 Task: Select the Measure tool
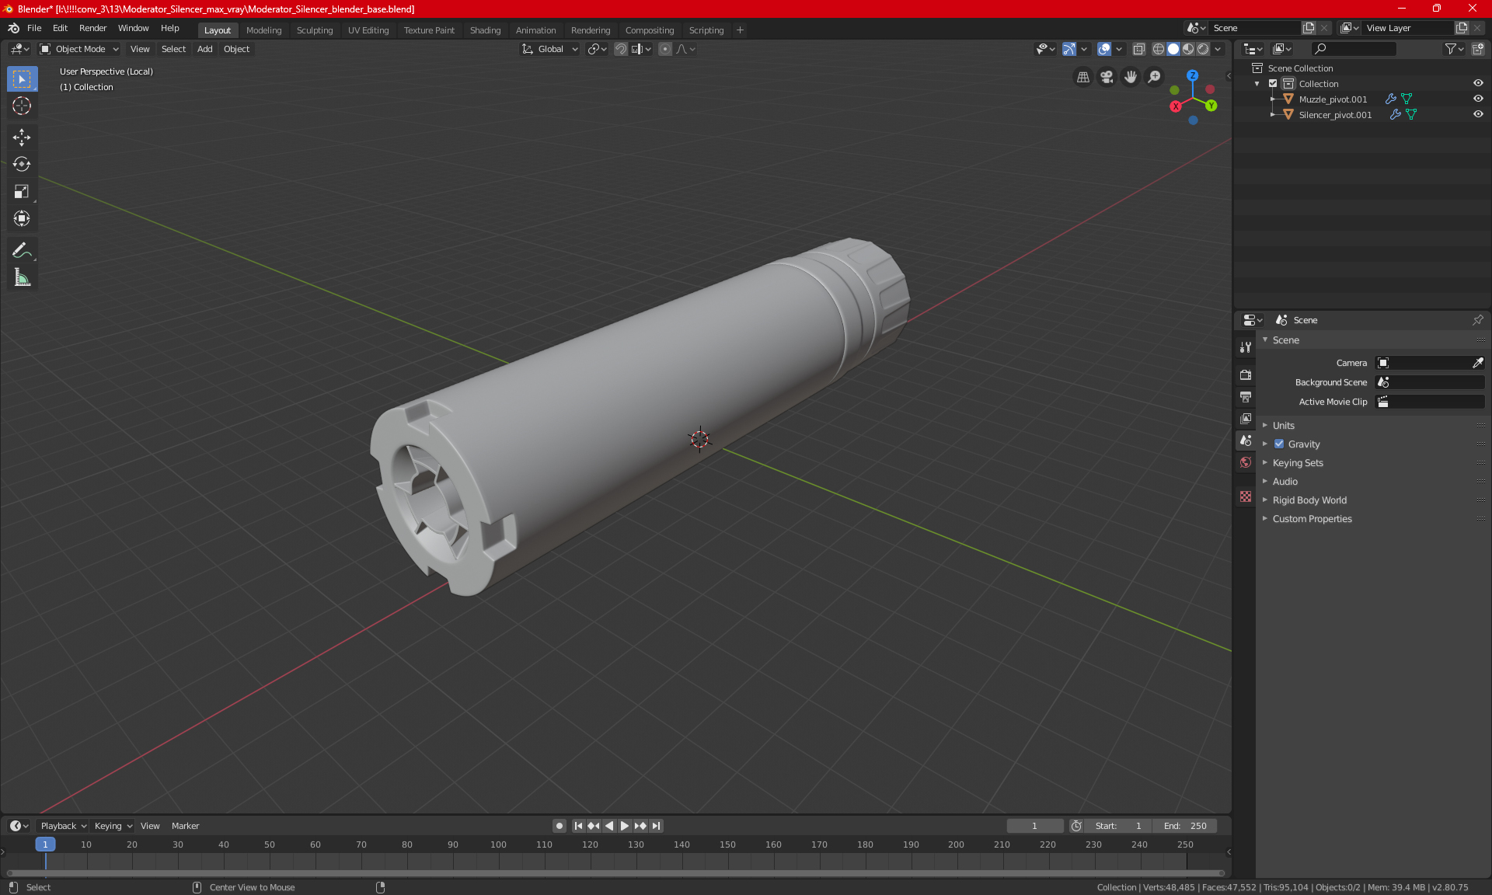click(22, 277)
